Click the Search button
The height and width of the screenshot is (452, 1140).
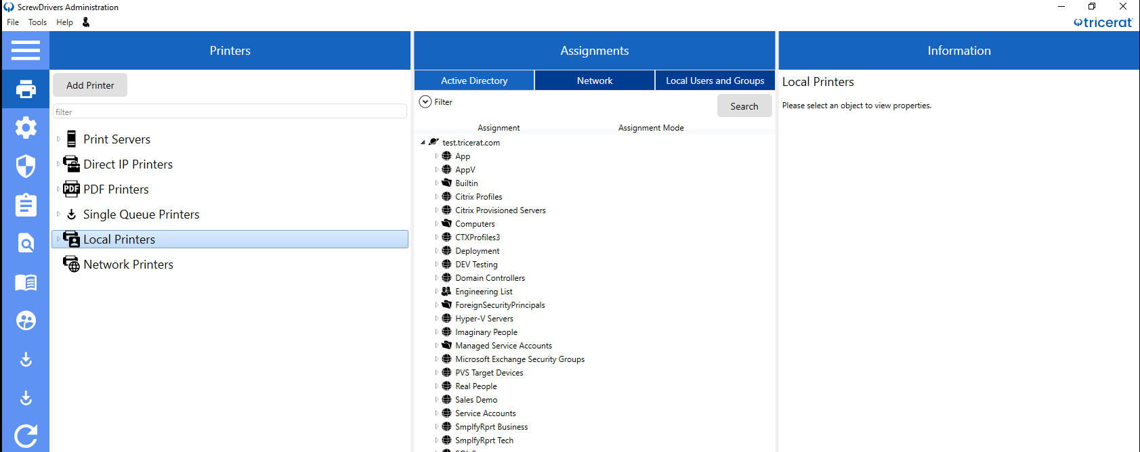[744, 106]
